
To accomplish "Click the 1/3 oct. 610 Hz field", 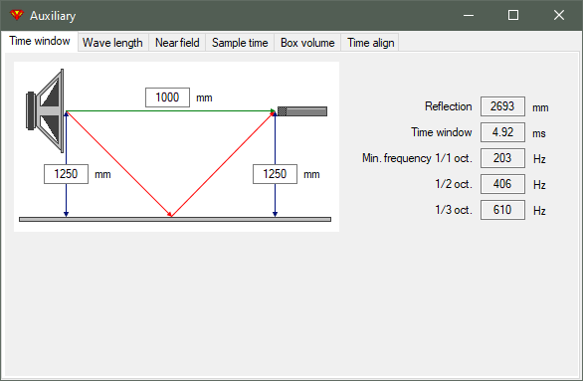I will tap(502, 210).
